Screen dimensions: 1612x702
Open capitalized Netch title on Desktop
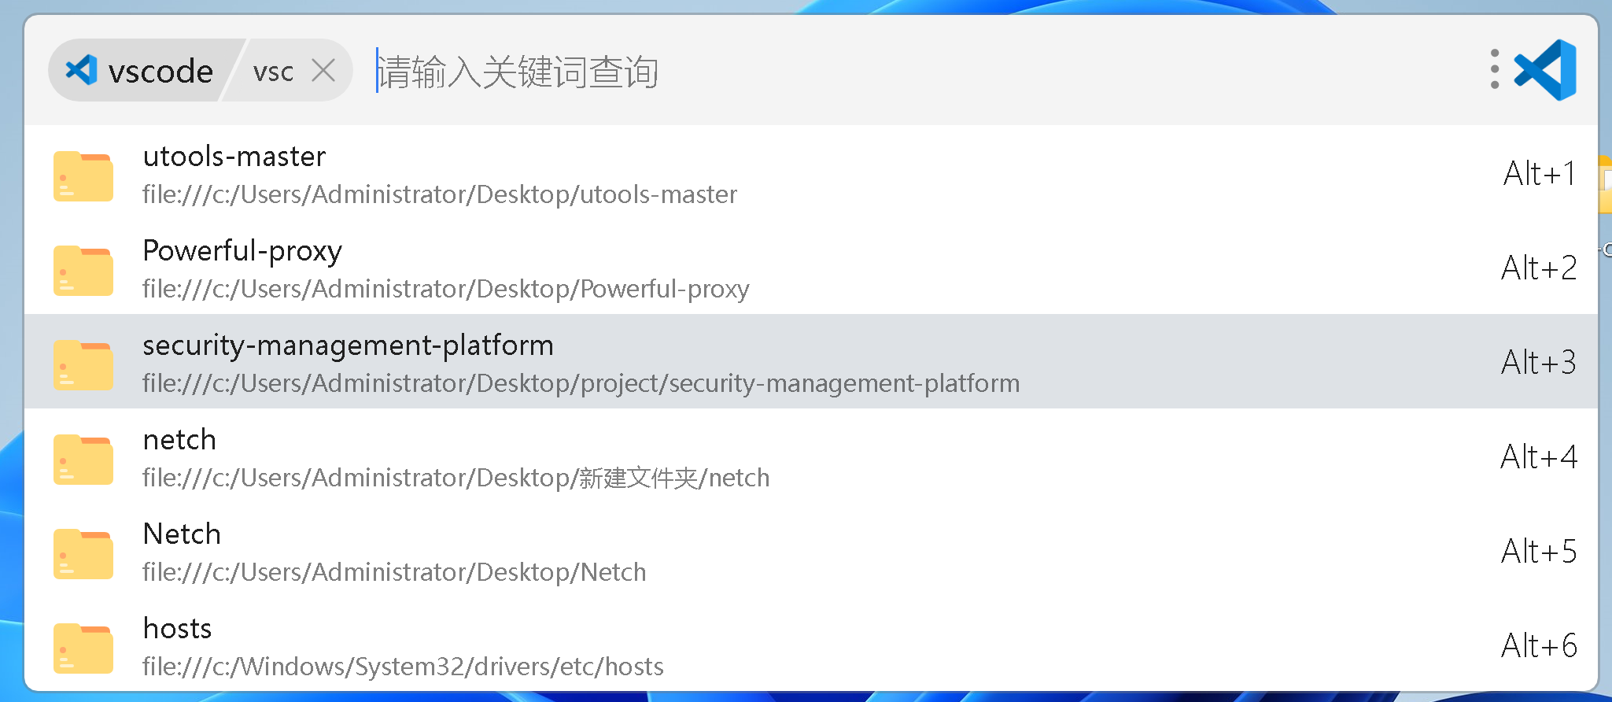point(182,534)
